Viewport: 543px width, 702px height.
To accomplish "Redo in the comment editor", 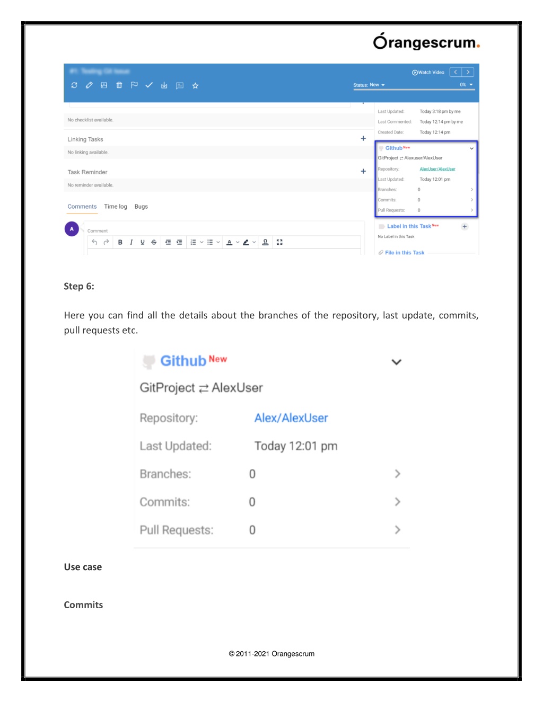I will click(x=106, y=242).
